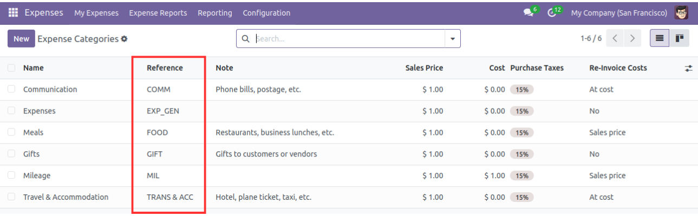Check the Mileage row checkbox
Image resolution: width=698 pixels, height=216 pixels.
pyautogui.click(x=11, y=175)
